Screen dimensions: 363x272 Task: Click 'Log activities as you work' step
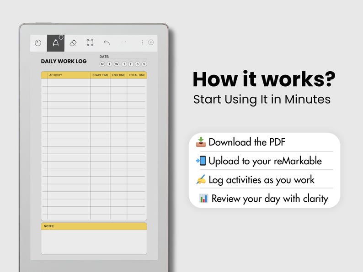click(262, 180)
